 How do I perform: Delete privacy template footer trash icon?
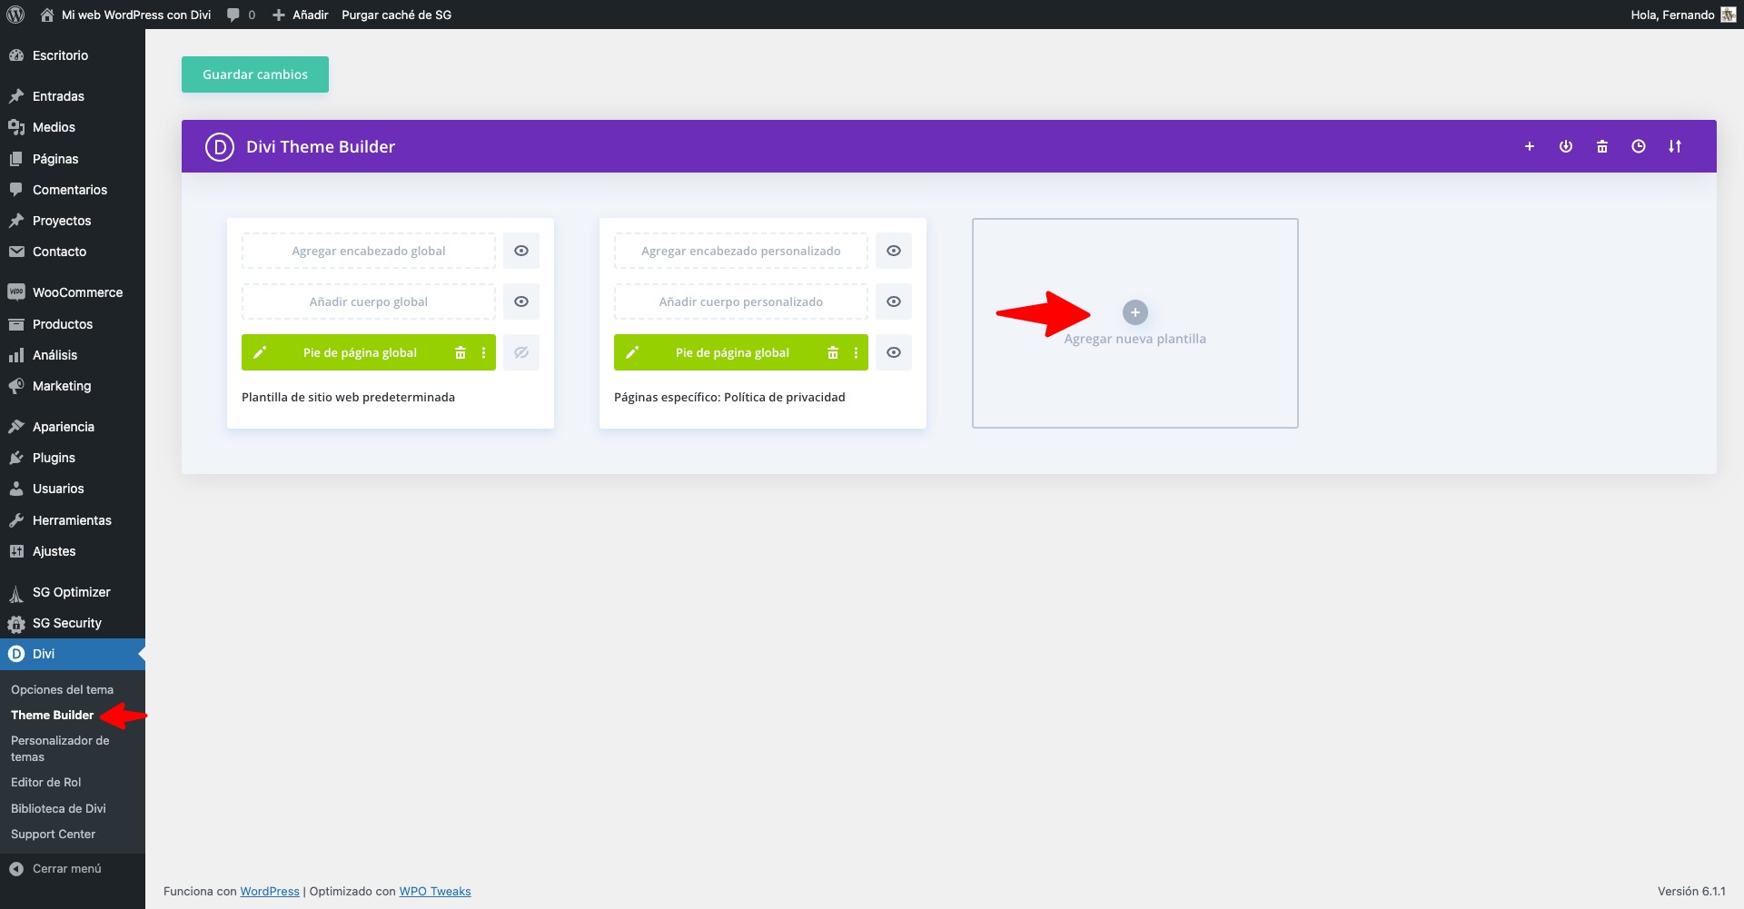tap(833, 352)
